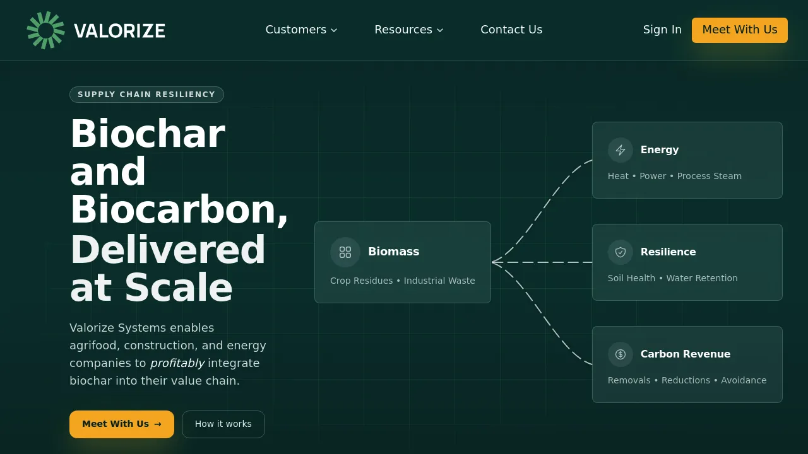The image size is (808, 454).
Task: Click the Carbon Revenue dollar icon
Action: coord(621,354)
